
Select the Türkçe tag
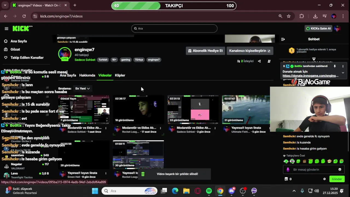[139, 60]
